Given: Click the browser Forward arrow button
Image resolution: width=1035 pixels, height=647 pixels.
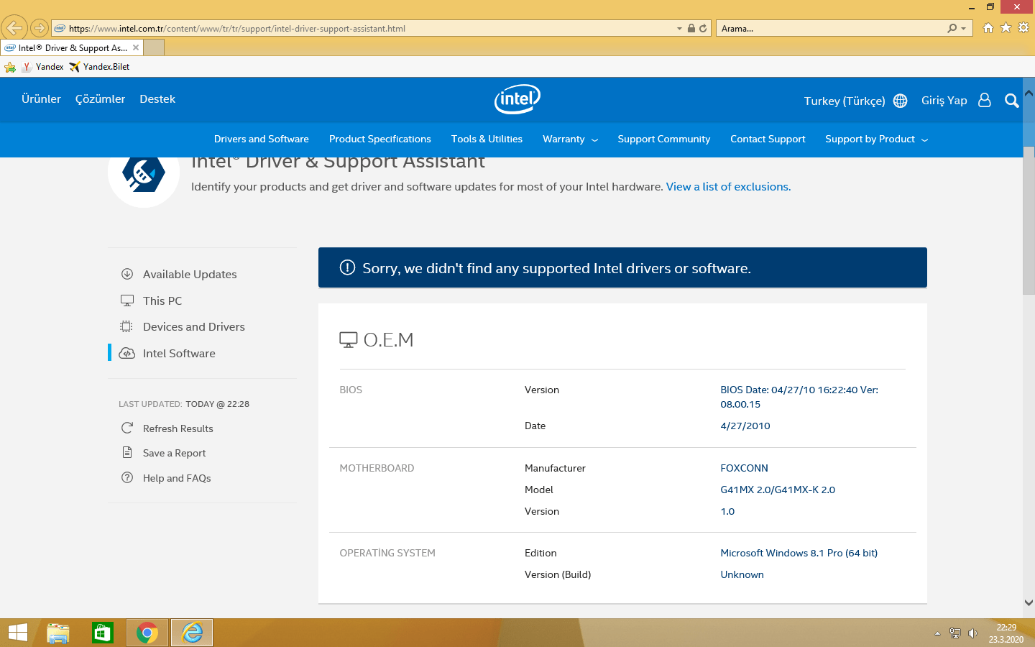Looking at the screenshot, I should tap(40, 28).
